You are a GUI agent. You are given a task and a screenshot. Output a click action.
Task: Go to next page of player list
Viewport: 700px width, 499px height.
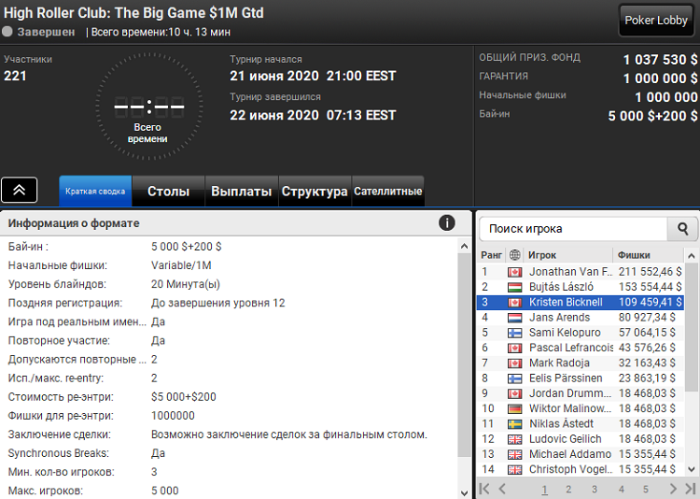pyautogui.click(x=673, y=489)
